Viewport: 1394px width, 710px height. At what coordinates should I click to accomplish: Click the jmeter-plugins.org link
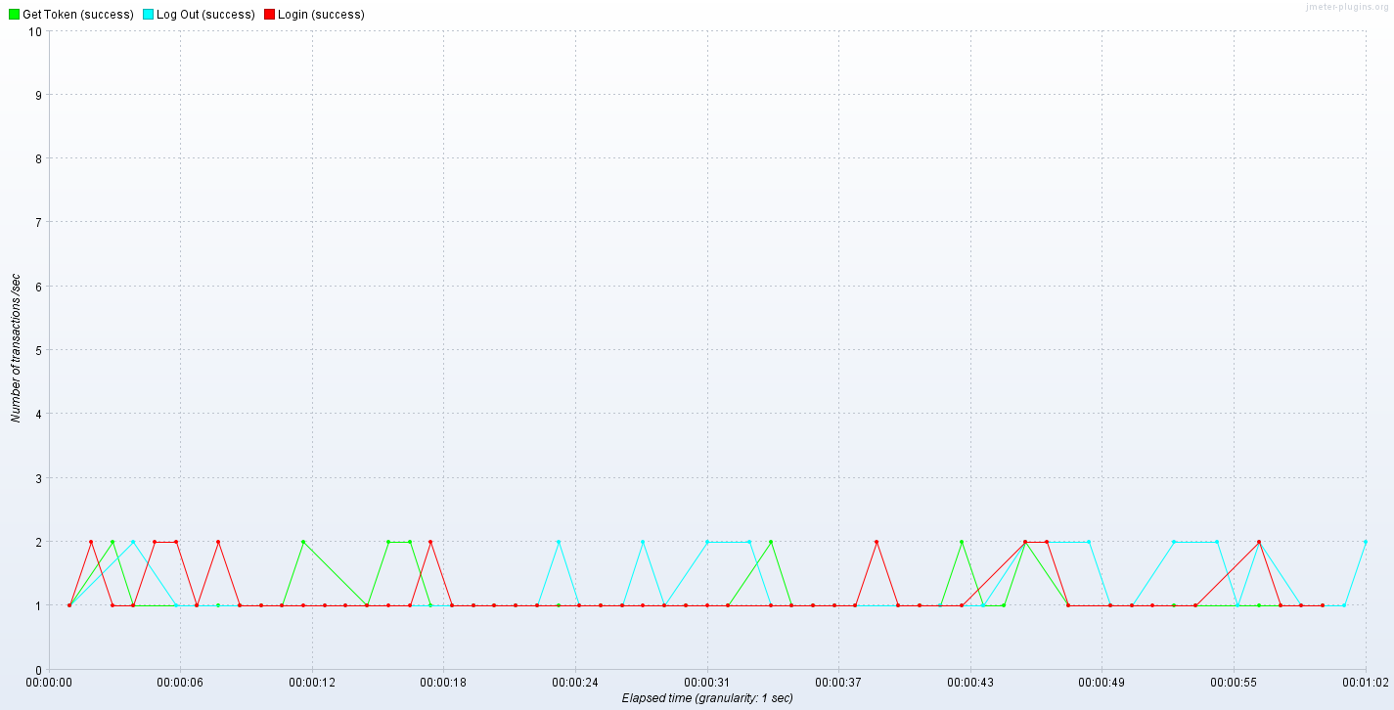click(1346, 6)
